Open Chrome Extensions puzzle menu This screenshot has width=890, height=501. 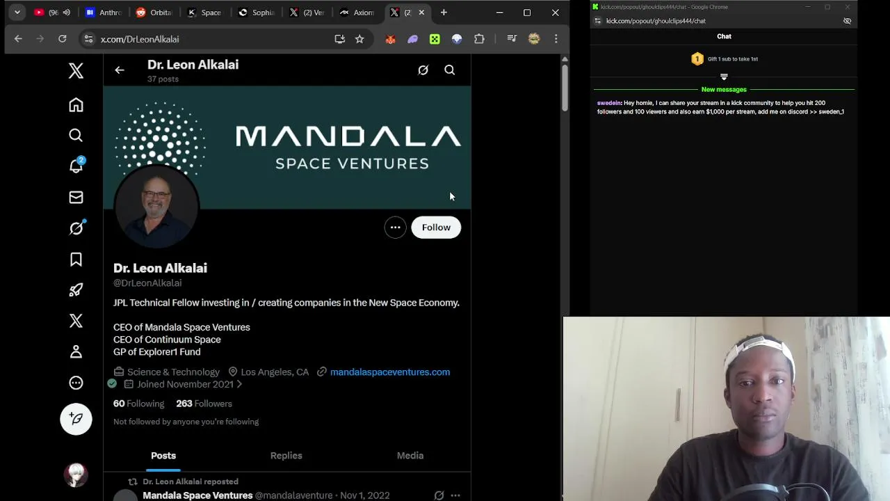click(479, 39)
